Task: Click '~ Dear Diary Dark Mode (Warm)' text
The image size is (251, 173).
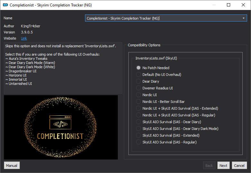Action: point(30,63)
